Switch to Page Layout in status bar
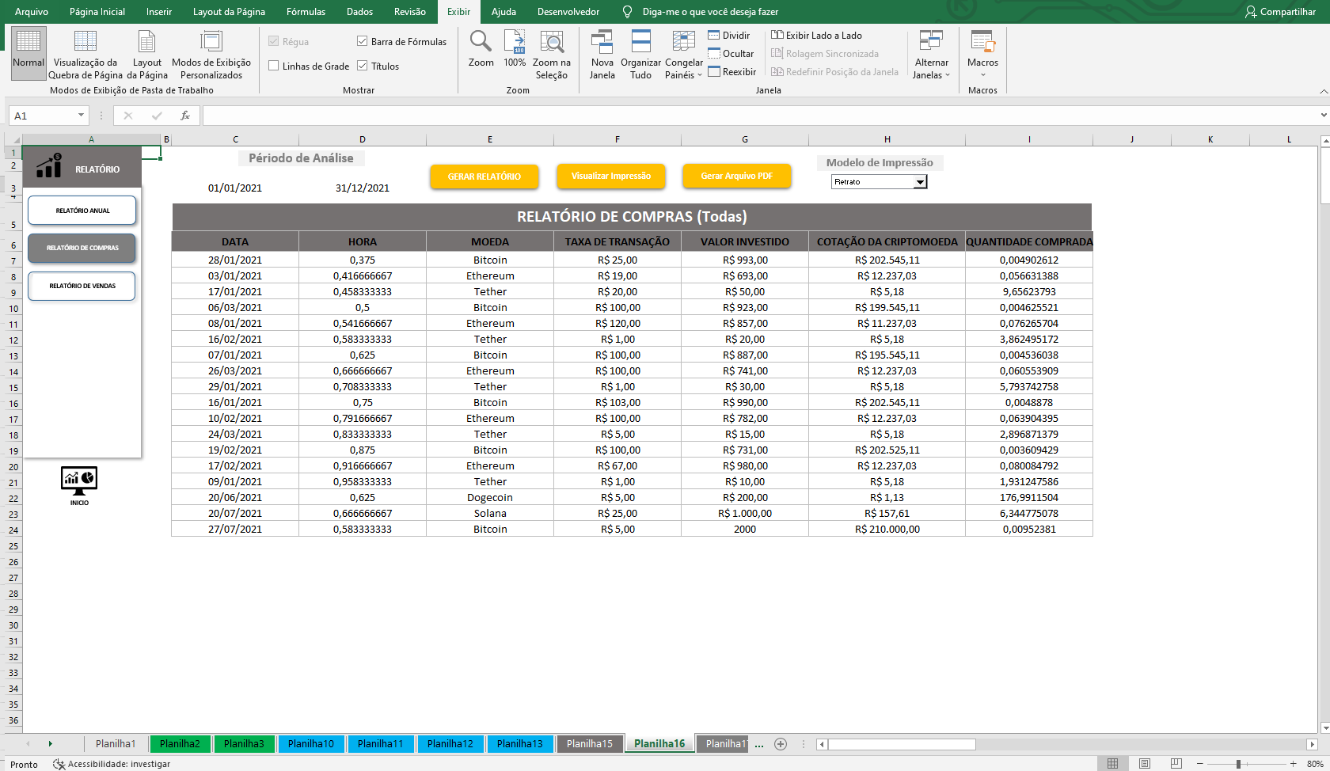Viewport: 1330px width, 771px height. pyautogui.click(x=1145, y=764)
